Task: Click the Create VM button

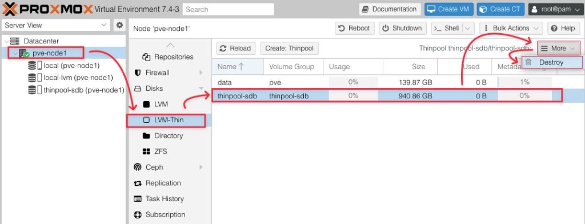Action: click(x=449, y=9)
